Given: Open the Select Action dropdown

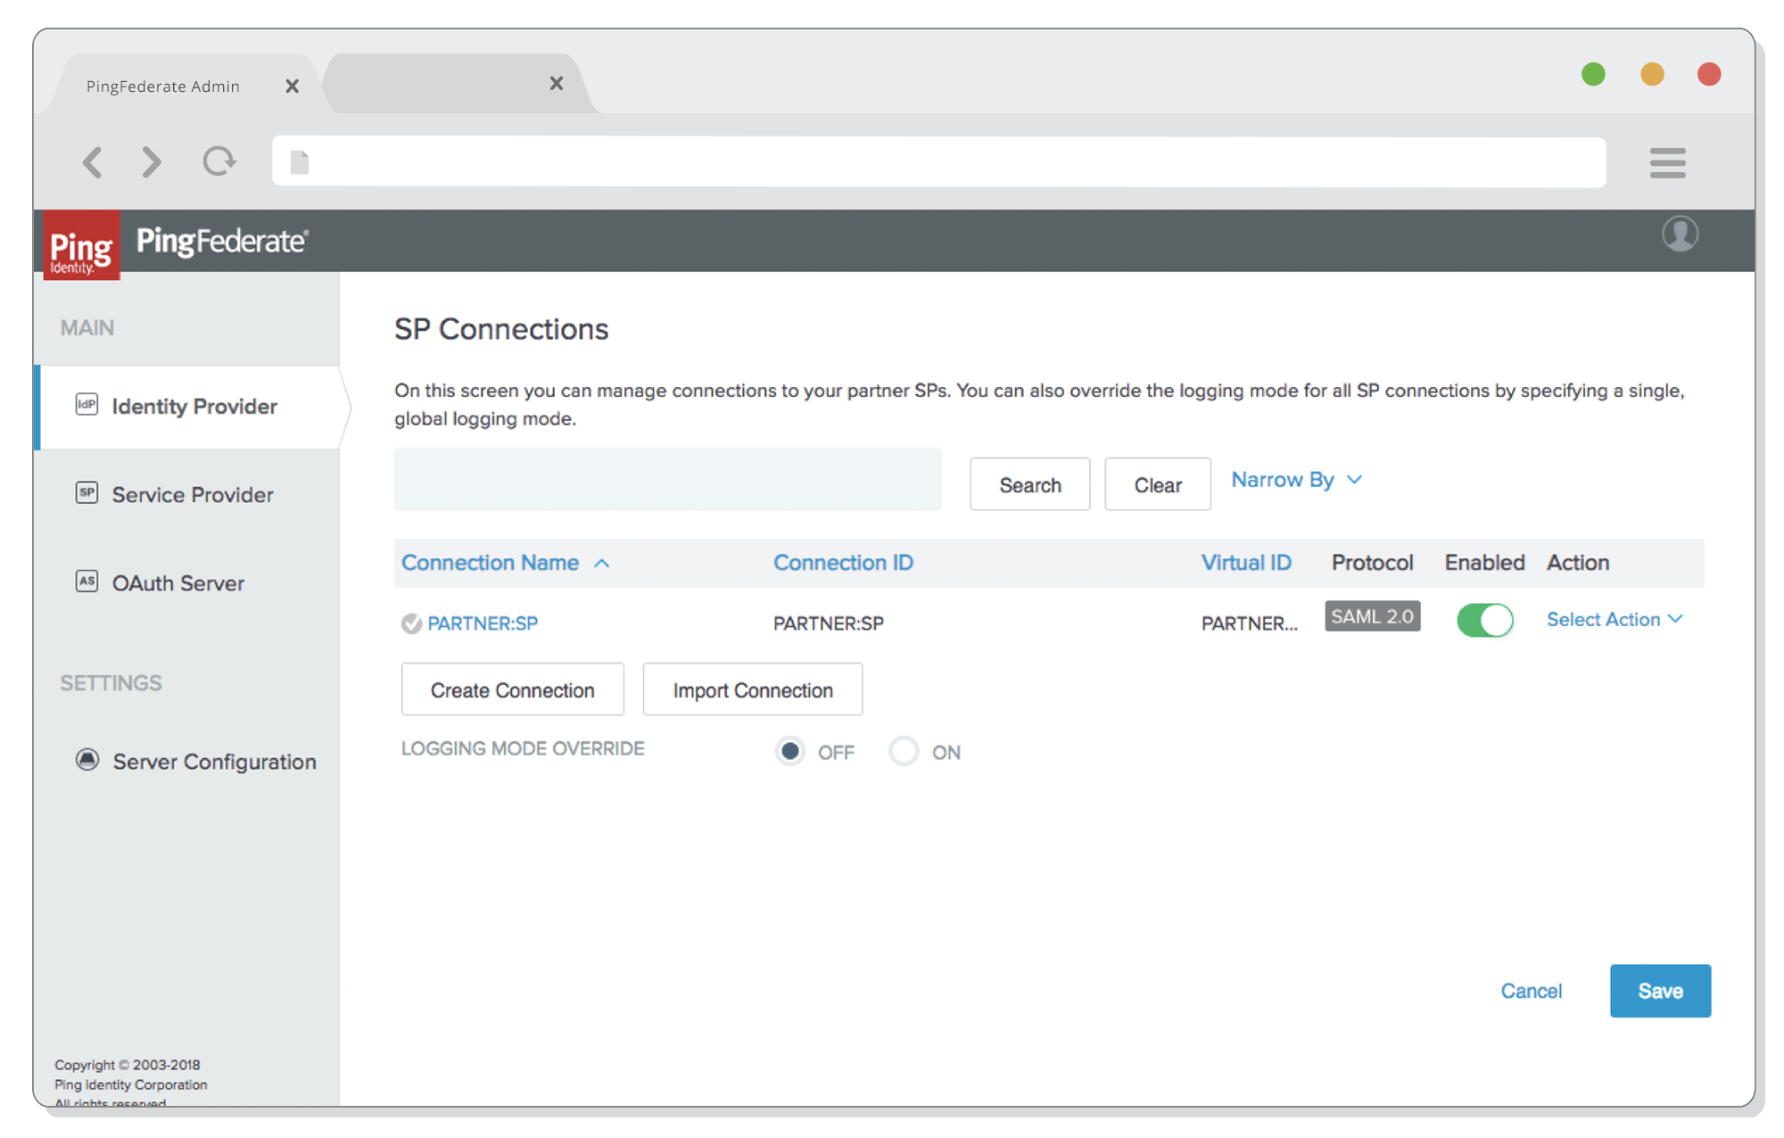Looking at the screenshot, I should [x=1614, y=620].
